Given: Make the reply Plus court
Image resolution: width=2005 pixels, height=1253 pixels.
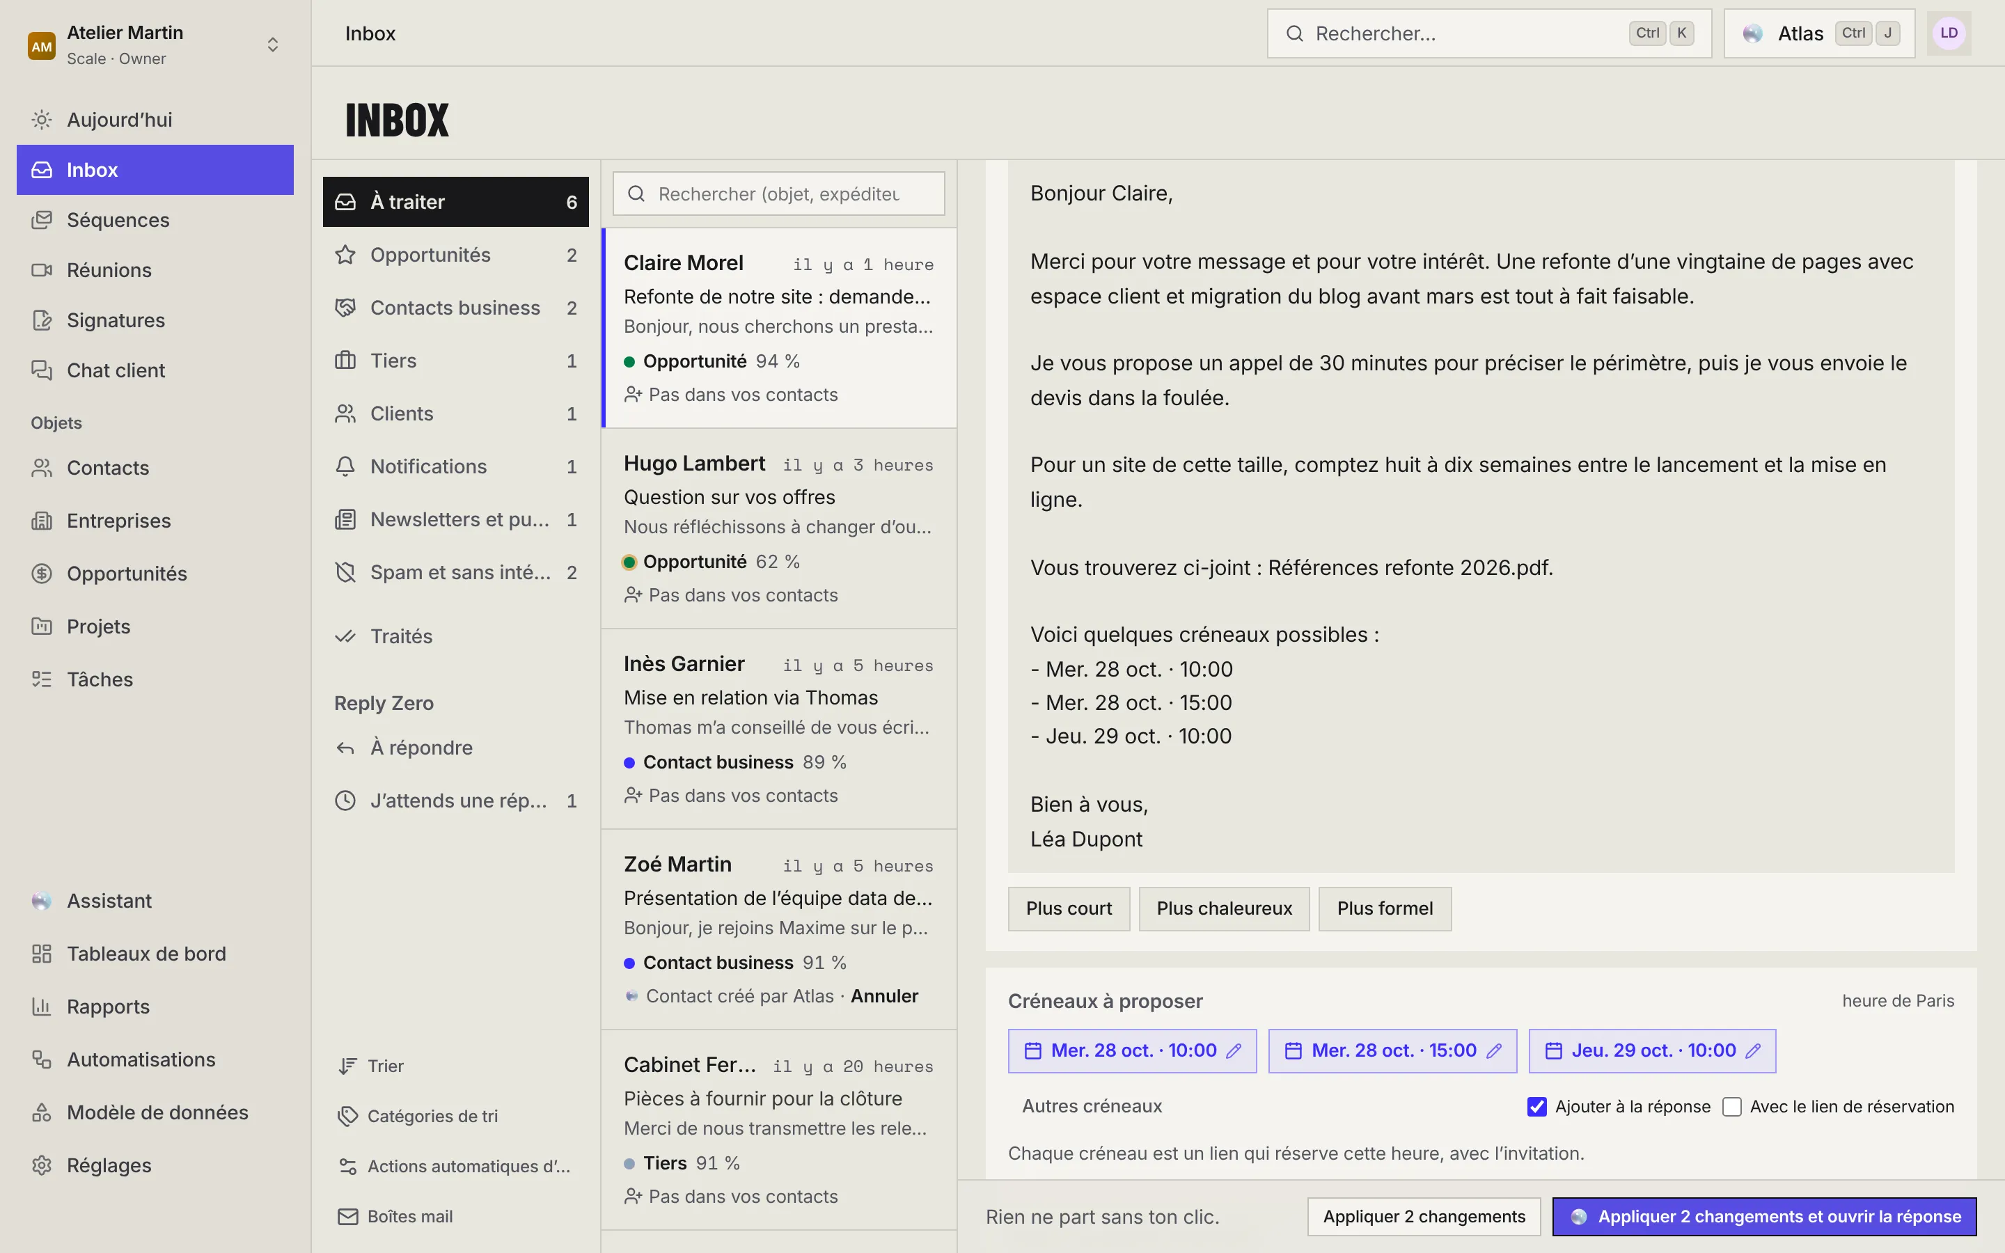Looking at the screenshot, I should (x=1069, y=908).
